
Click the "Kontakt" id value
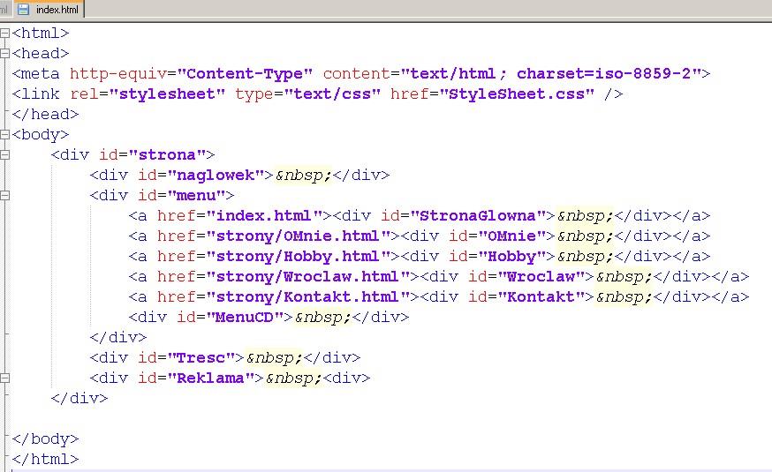(541, 297)
